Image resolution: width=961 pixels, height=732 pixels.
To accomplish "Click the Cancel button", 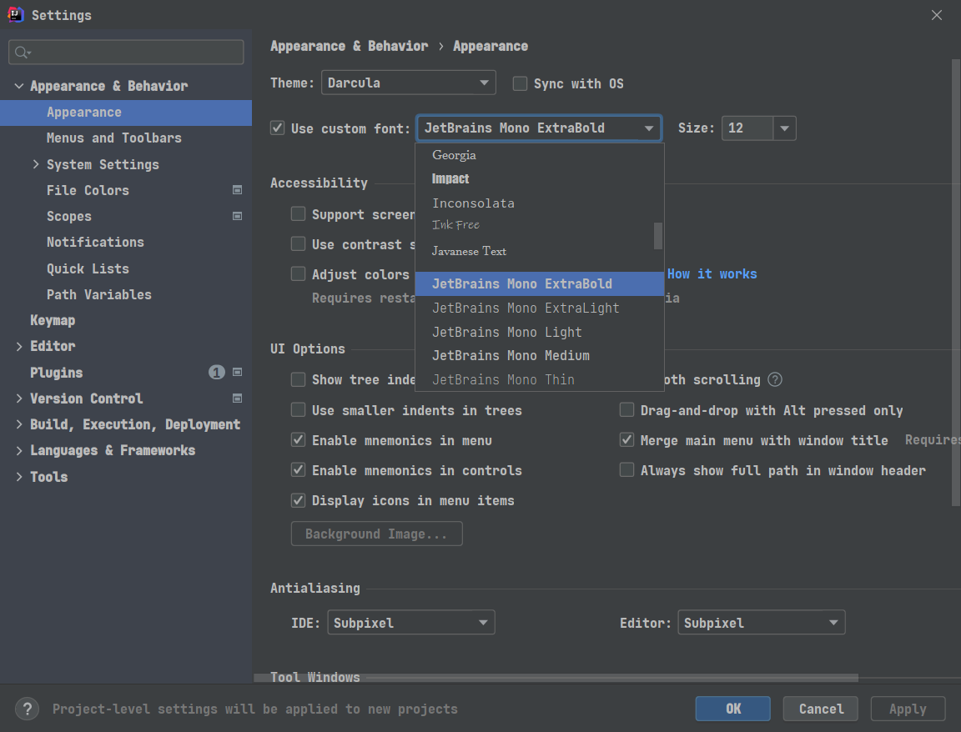I will pos(821,709).
